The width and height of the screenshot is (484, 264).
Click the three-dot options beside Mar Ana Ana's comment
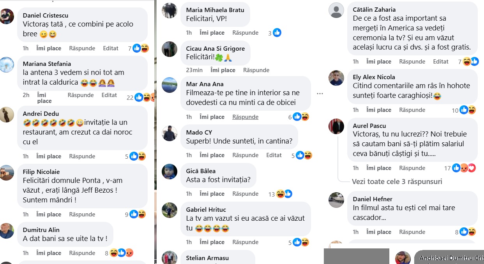(x=320, y=94)
